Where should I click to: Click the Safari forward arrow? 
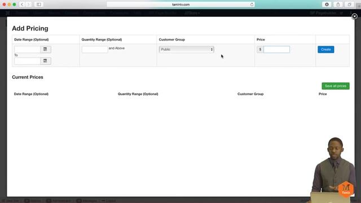(x=29, y=5)
